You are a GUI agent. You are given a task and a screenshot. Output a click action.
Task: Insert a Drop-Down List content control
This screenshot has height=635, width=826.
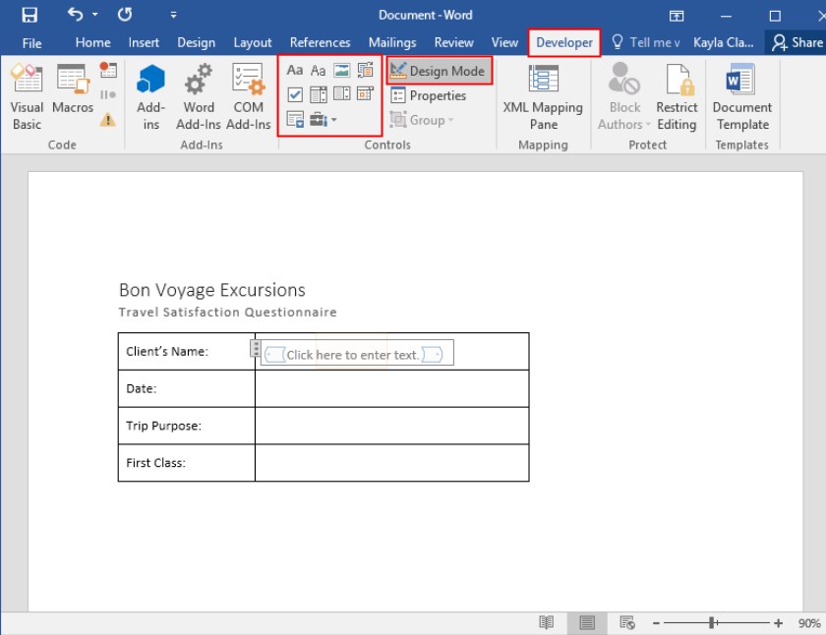[341, 94]
